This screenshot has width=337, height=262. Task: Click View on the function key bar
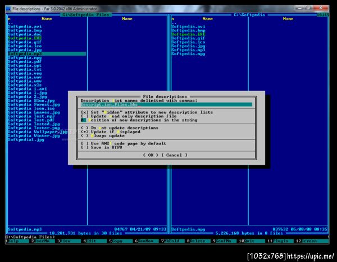click(70, 241)
